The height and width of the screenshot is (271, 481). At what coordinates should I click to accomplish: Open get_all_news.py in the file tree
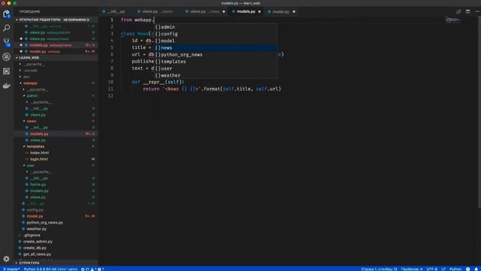tap(56, 254)
